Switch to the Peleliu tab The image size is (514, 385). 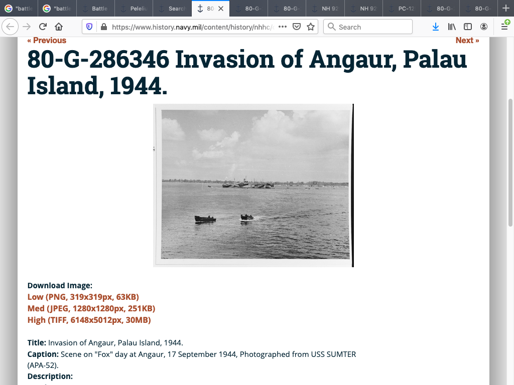click(x=134, y=9)
